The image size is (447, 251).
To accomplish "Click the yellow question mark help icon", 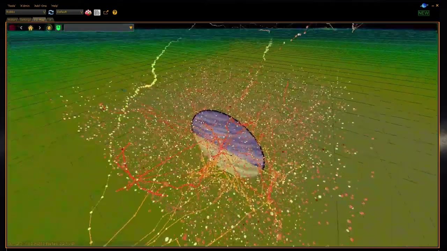I will (115, 12).
